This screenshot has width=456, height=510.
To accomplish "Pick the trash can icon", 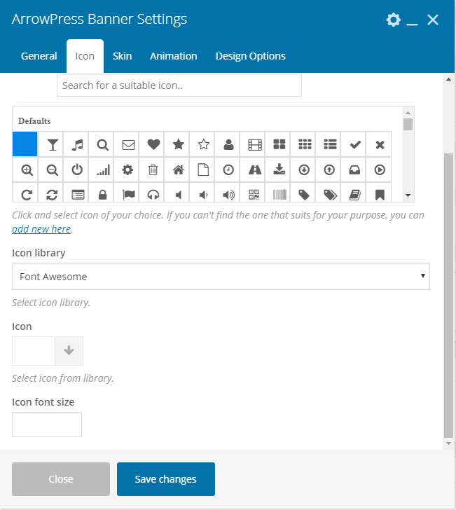I will [x=153, y=170].
